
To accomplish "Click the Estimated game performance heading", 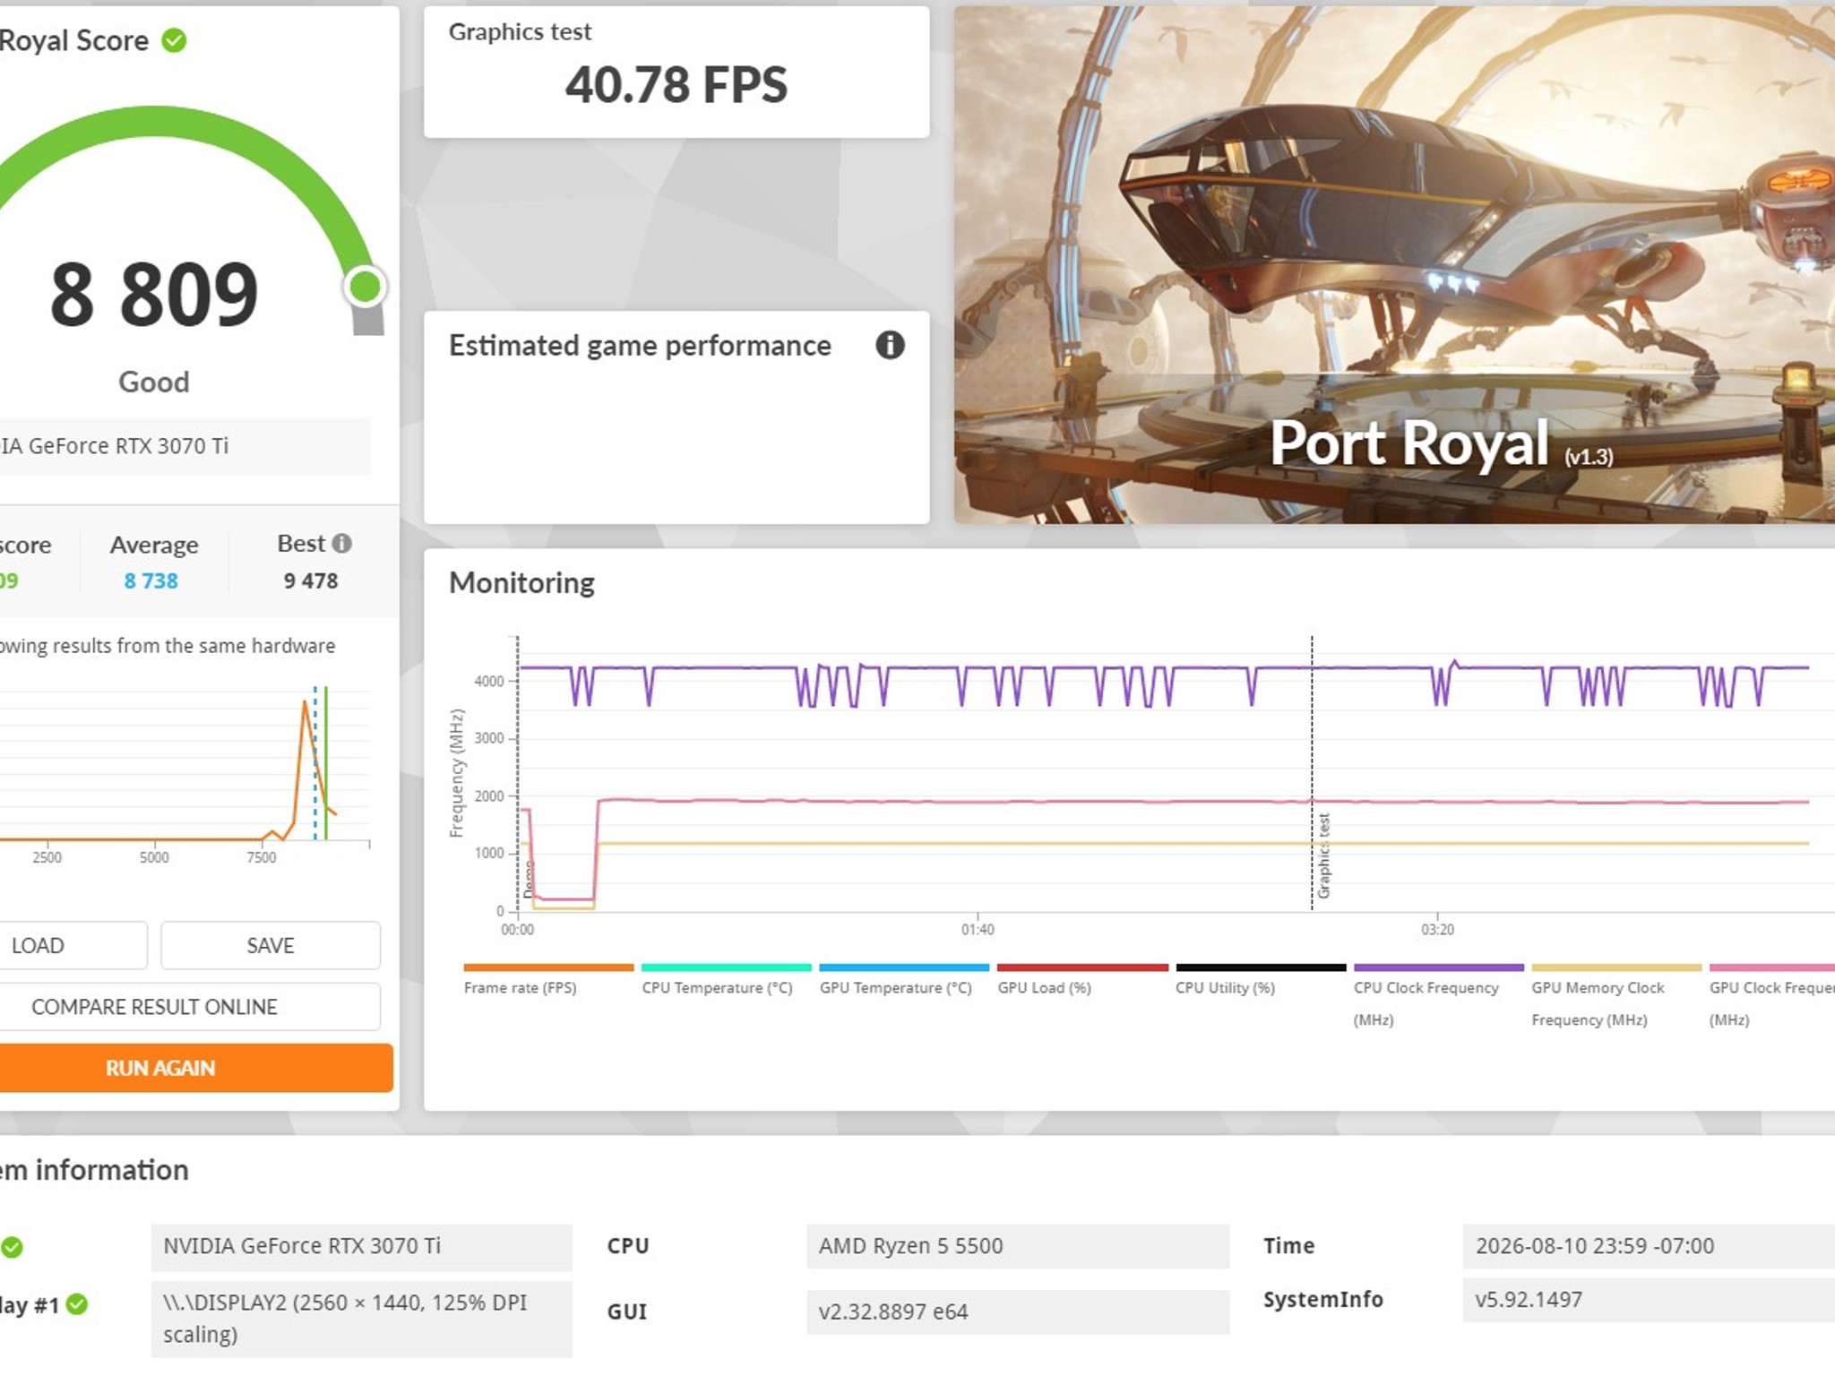I will [640, 346].
